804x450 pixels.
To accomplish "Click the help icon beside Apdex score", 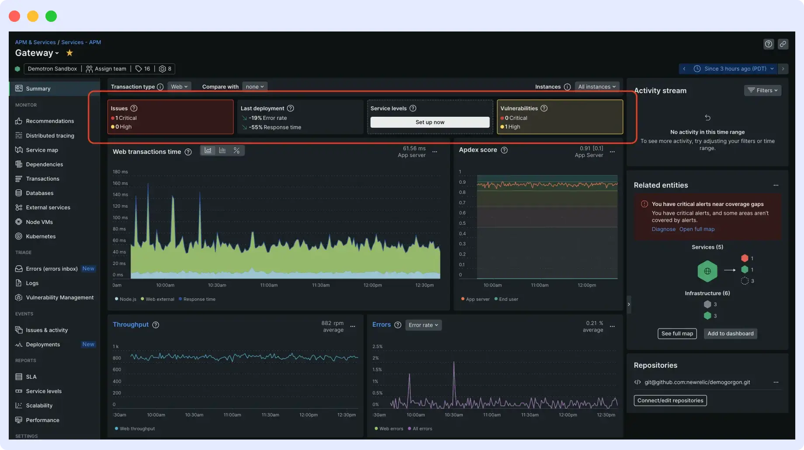I will tap(504, 150).
